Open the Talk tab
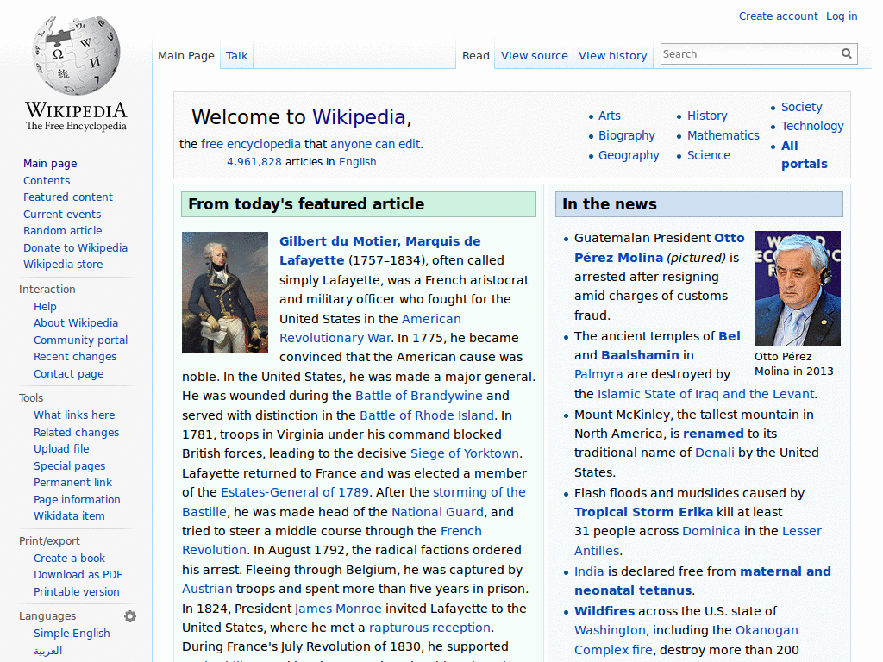The height and width of the screenshot is (662, 883). point(236,55)
